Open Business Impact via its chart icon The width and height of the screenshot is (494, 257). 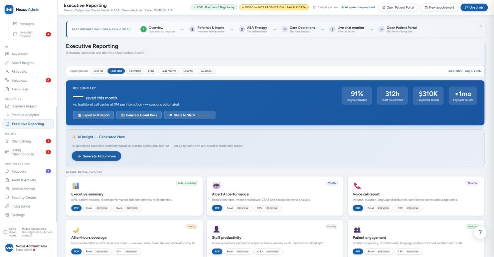7,106
